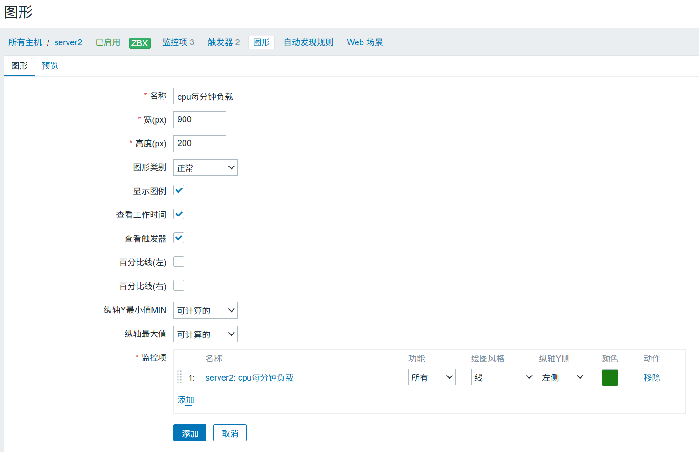The width and height of the screenshot is (699, 452).
Task: Click the 名称 input field
Action: tap(332, 96)
